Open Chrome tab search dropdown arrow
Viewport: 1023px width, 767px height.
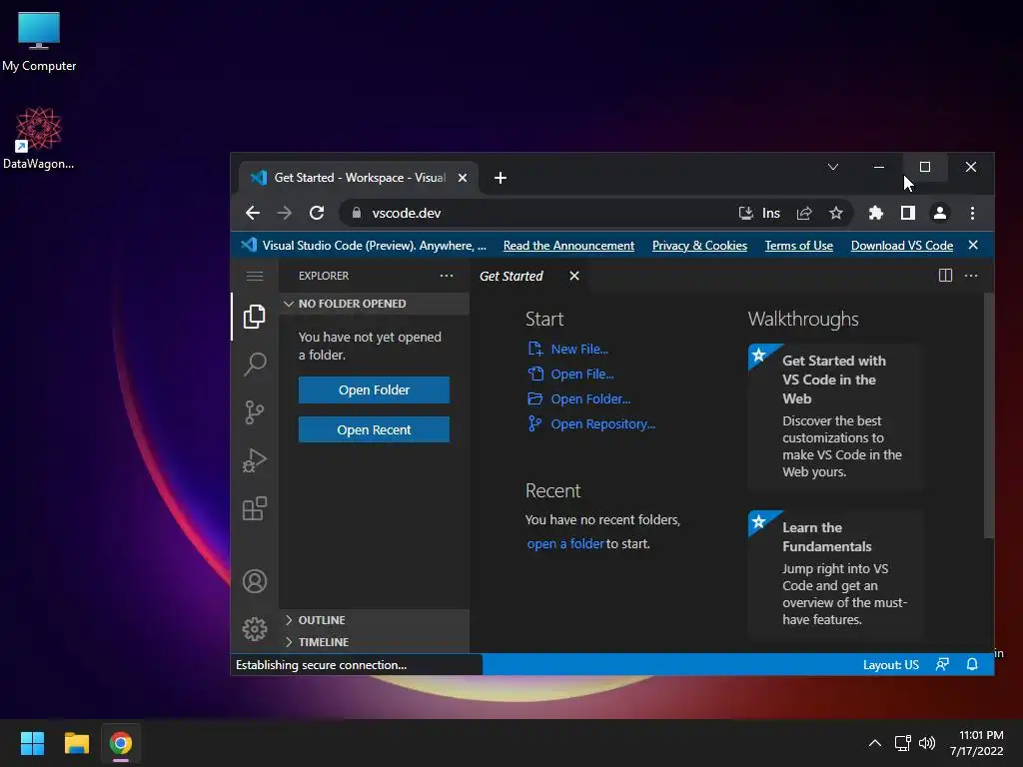click(x=833, y=167)
